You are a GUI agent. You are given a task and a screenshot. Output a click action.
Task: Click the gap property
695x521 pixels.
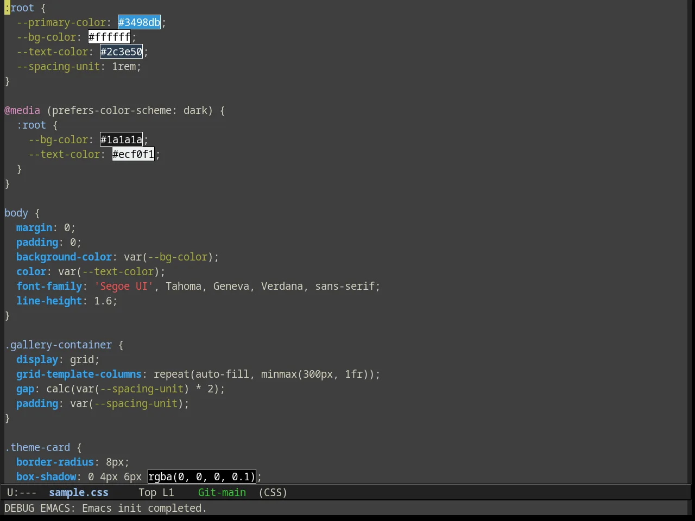point(25,389)
